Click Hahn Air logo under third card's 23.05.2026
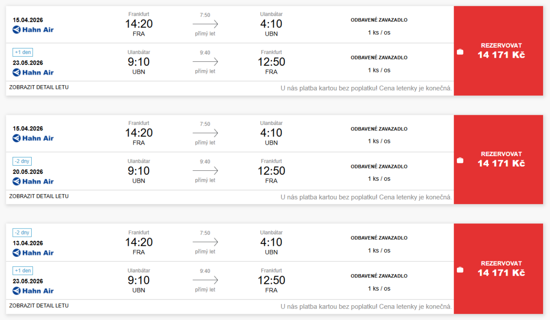 tap(33, 291)
